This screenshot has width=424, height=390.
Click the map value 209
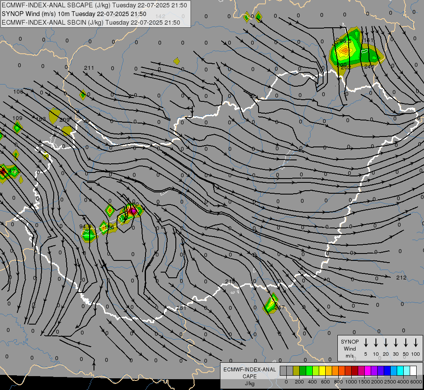click(65, 120)
